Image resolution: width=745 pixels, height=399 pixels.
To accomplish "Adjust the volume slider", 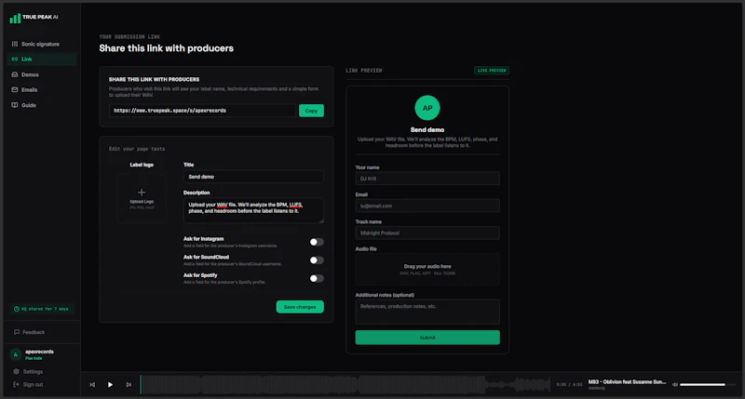I will coord(707,385).
